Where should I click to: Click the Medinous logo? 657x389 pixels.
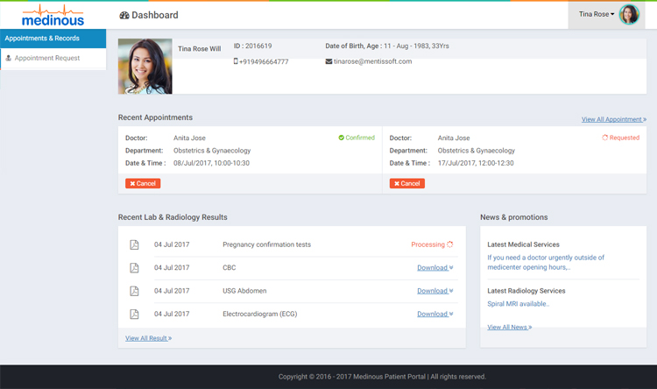point(53,15)
